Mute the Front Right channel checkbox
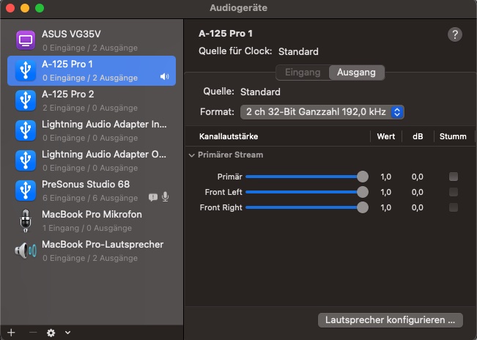Image resolution: width=477 pixels, height=340 pixels. [454, 207]
